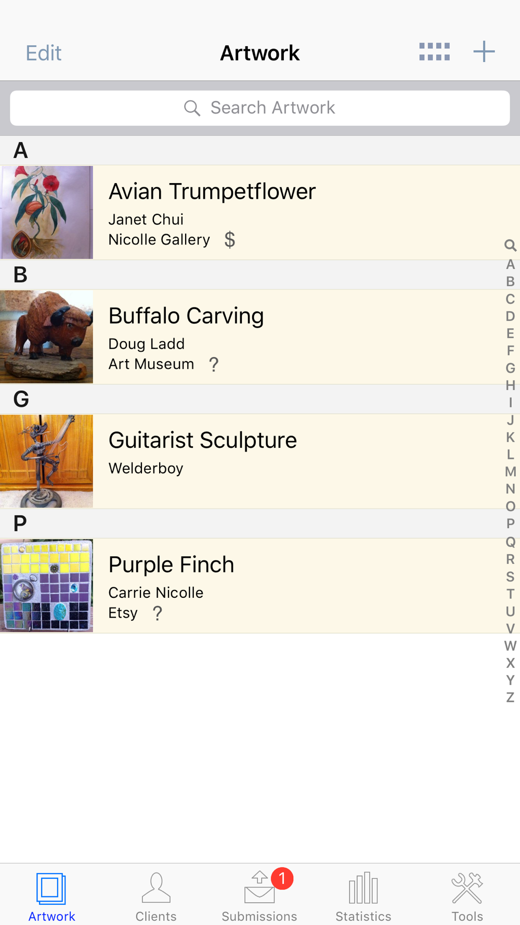Tap dollar sign next to Nicolle Gallery
The image size is (520, 925).
230,240
